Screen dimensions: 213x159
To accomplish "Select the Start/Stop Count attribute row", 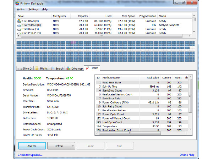I will pos(142,90).
